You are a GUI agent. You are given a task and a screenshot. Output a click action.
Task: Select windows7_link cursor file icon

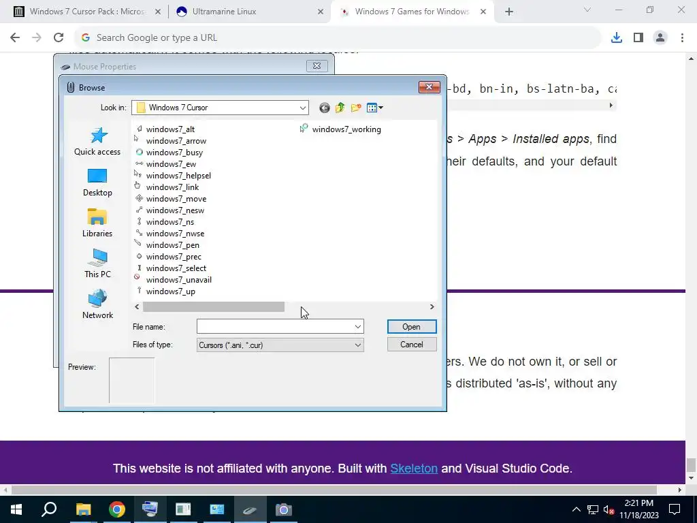tap(137, 187)
